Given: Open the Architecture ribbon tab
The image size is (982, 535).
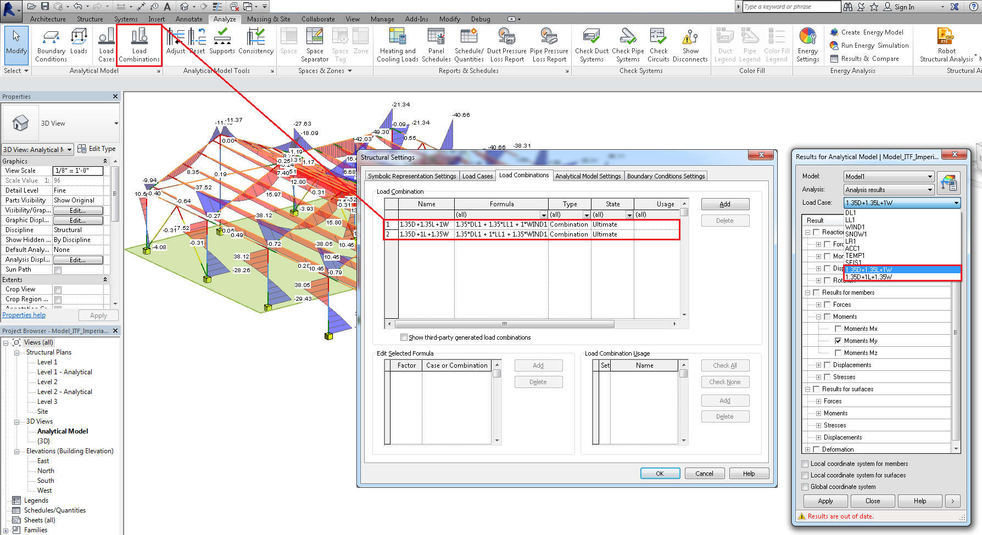Looking at the screenshot, I should 48,18.
